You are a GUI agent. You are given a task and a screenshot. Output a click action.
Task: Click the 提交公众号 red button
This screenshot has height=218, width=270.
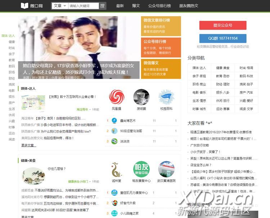pyautogui.click(x=223, y=25)
